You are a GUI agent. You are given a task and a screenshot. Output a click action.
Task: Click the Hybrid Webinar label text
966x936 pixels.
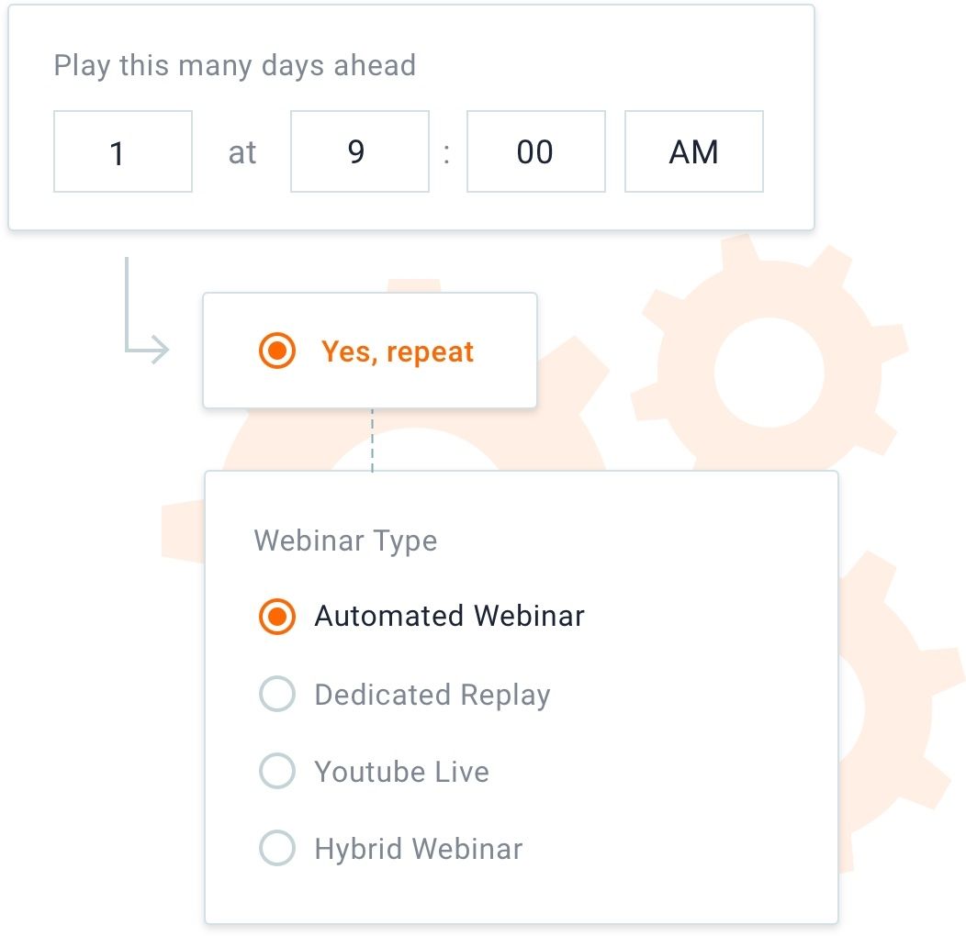point(418,849)
